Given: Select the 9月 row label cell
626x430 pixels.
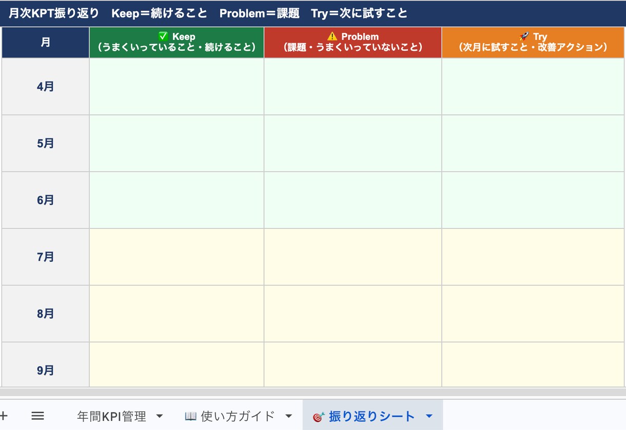Looking at the screenshot, I should [x=46, y=365].
